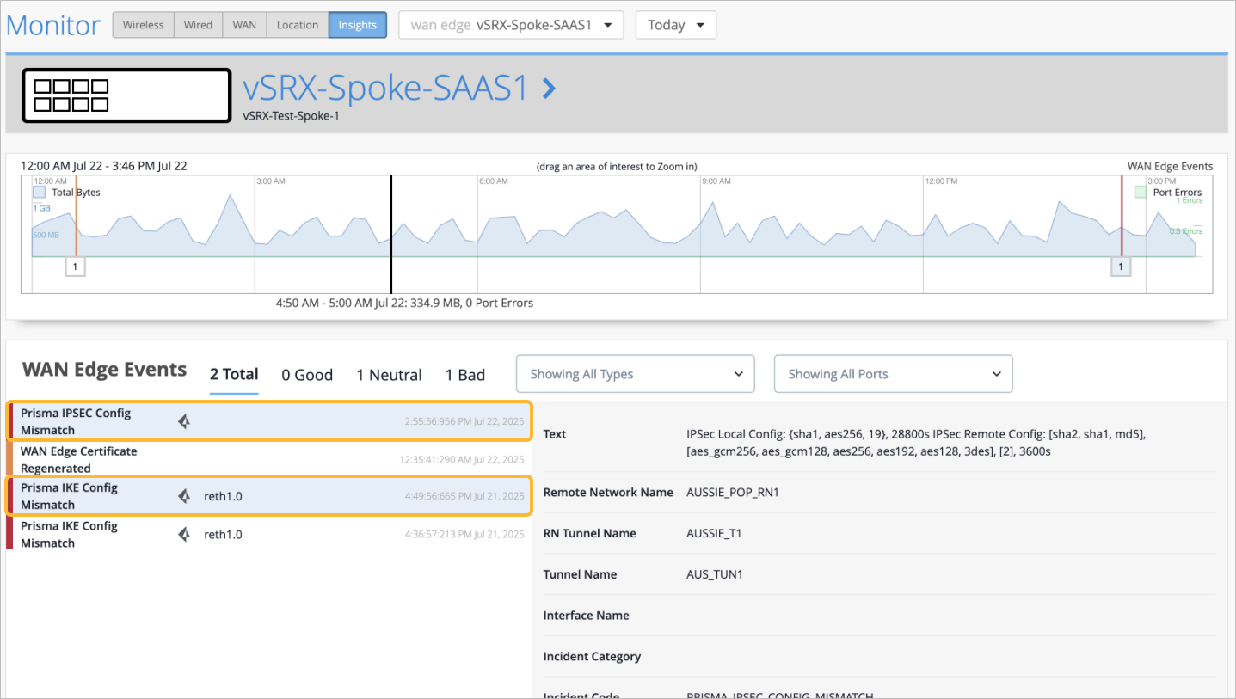Click Marvis icon on 4:49:56 PM IKE Mismatch row
This screenshot has height=699, width=1236.
tap(184, 496)
